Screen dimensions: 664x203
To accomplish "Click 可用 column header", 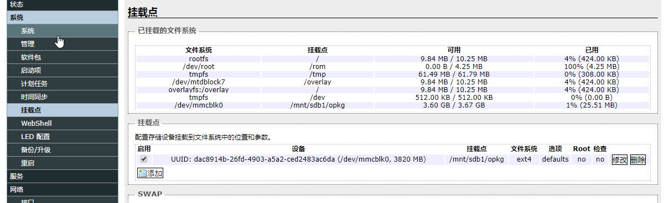I will [x=454, y=50].
